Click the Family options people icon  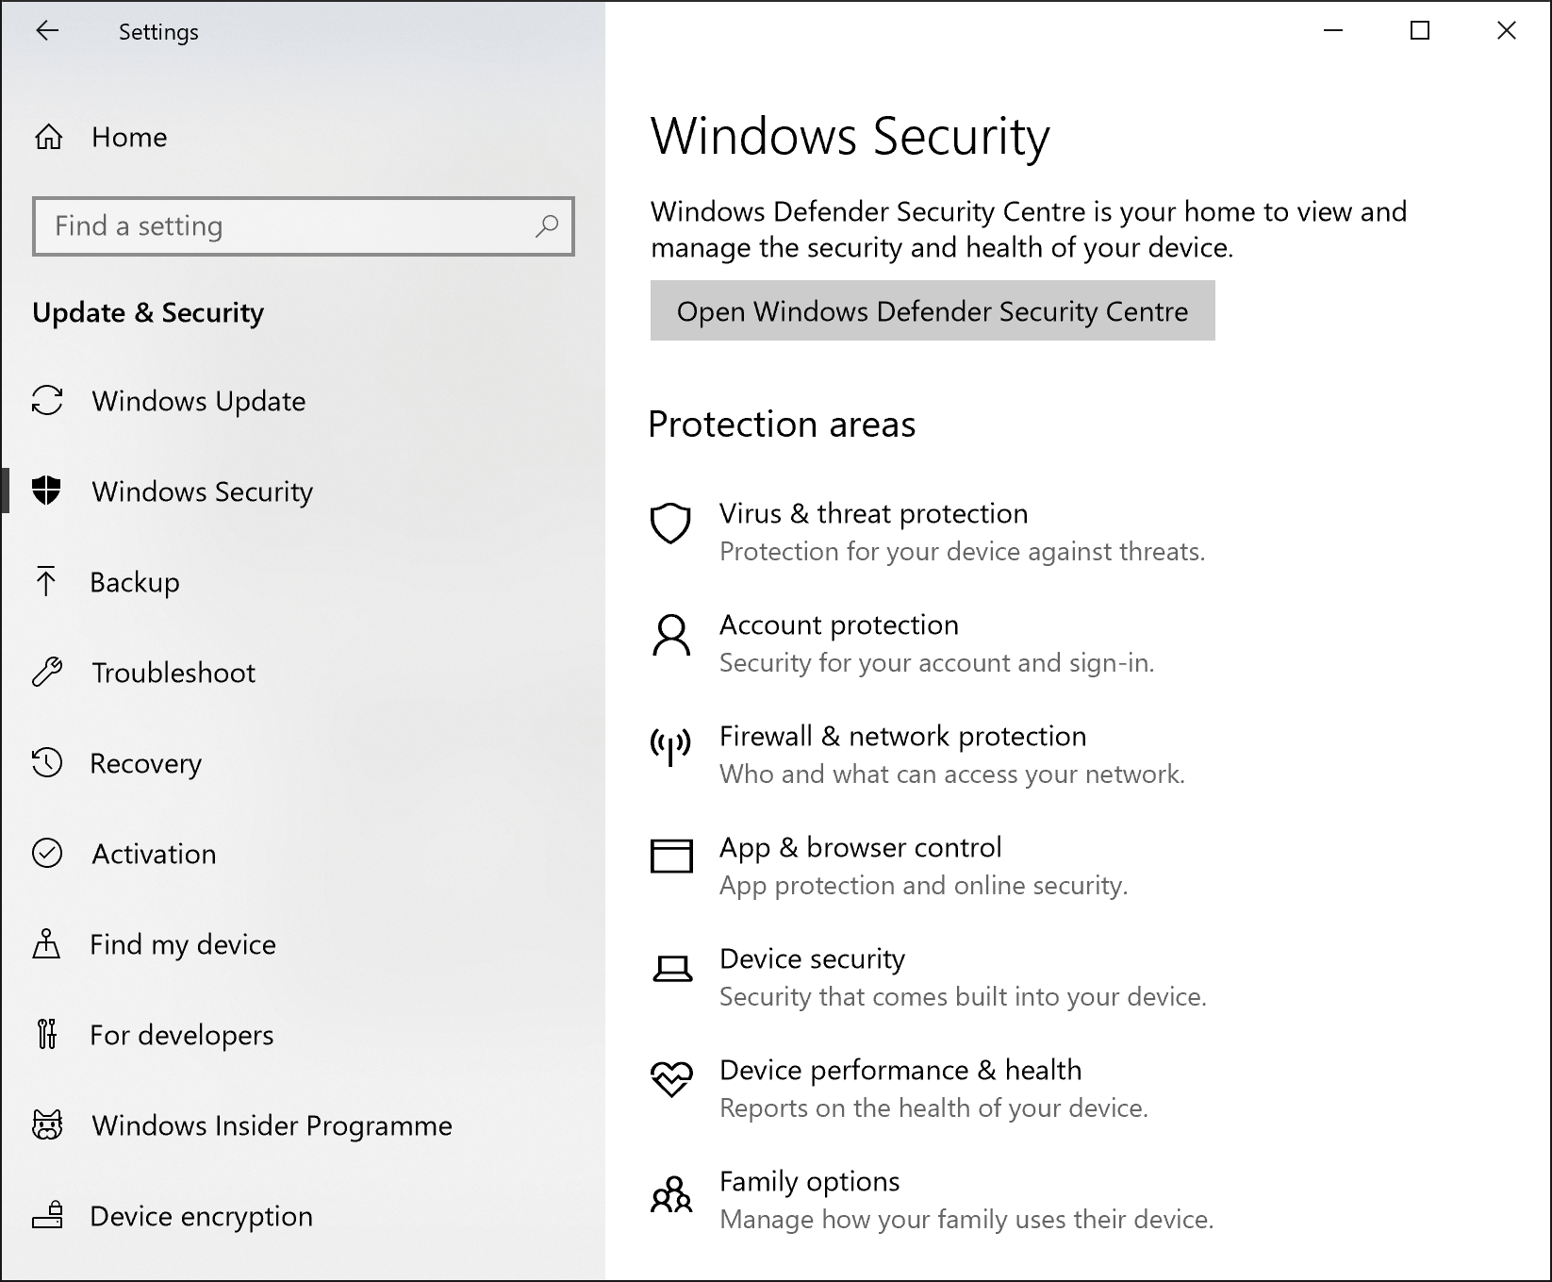pos(671,1193)
